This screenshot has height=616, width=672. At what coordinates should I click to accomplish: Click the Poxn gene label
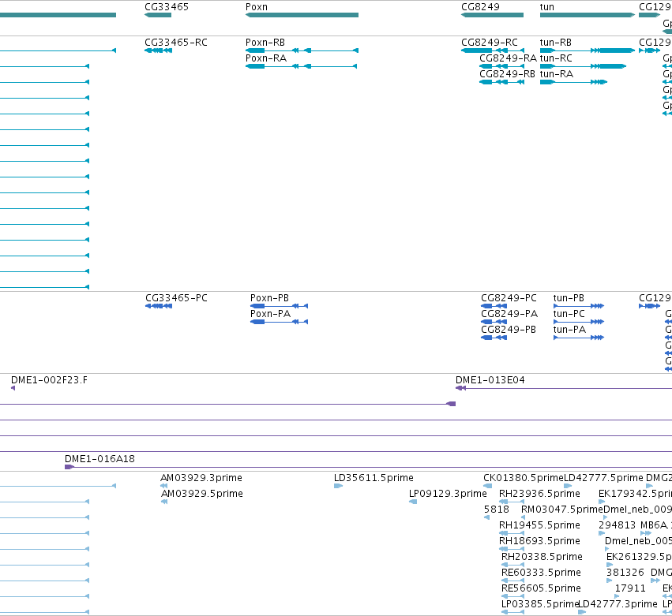[257, 7]
